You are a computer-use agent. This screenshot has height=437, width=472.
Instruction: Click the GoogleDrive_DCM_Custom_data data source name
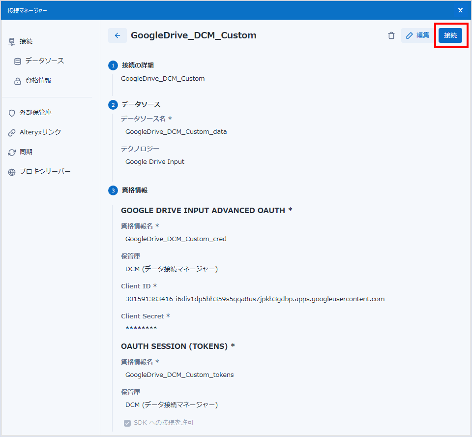coord(176,132)
